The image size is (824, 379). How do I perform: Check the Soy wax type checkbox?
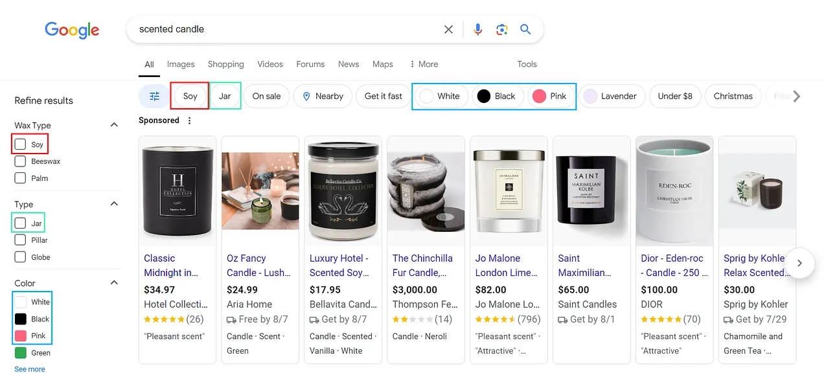click(x=20, y=144)
